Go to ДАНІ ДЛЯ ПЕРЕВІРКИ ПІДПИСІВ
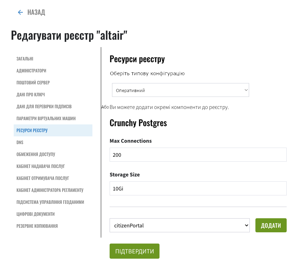 tap(44, 106)
